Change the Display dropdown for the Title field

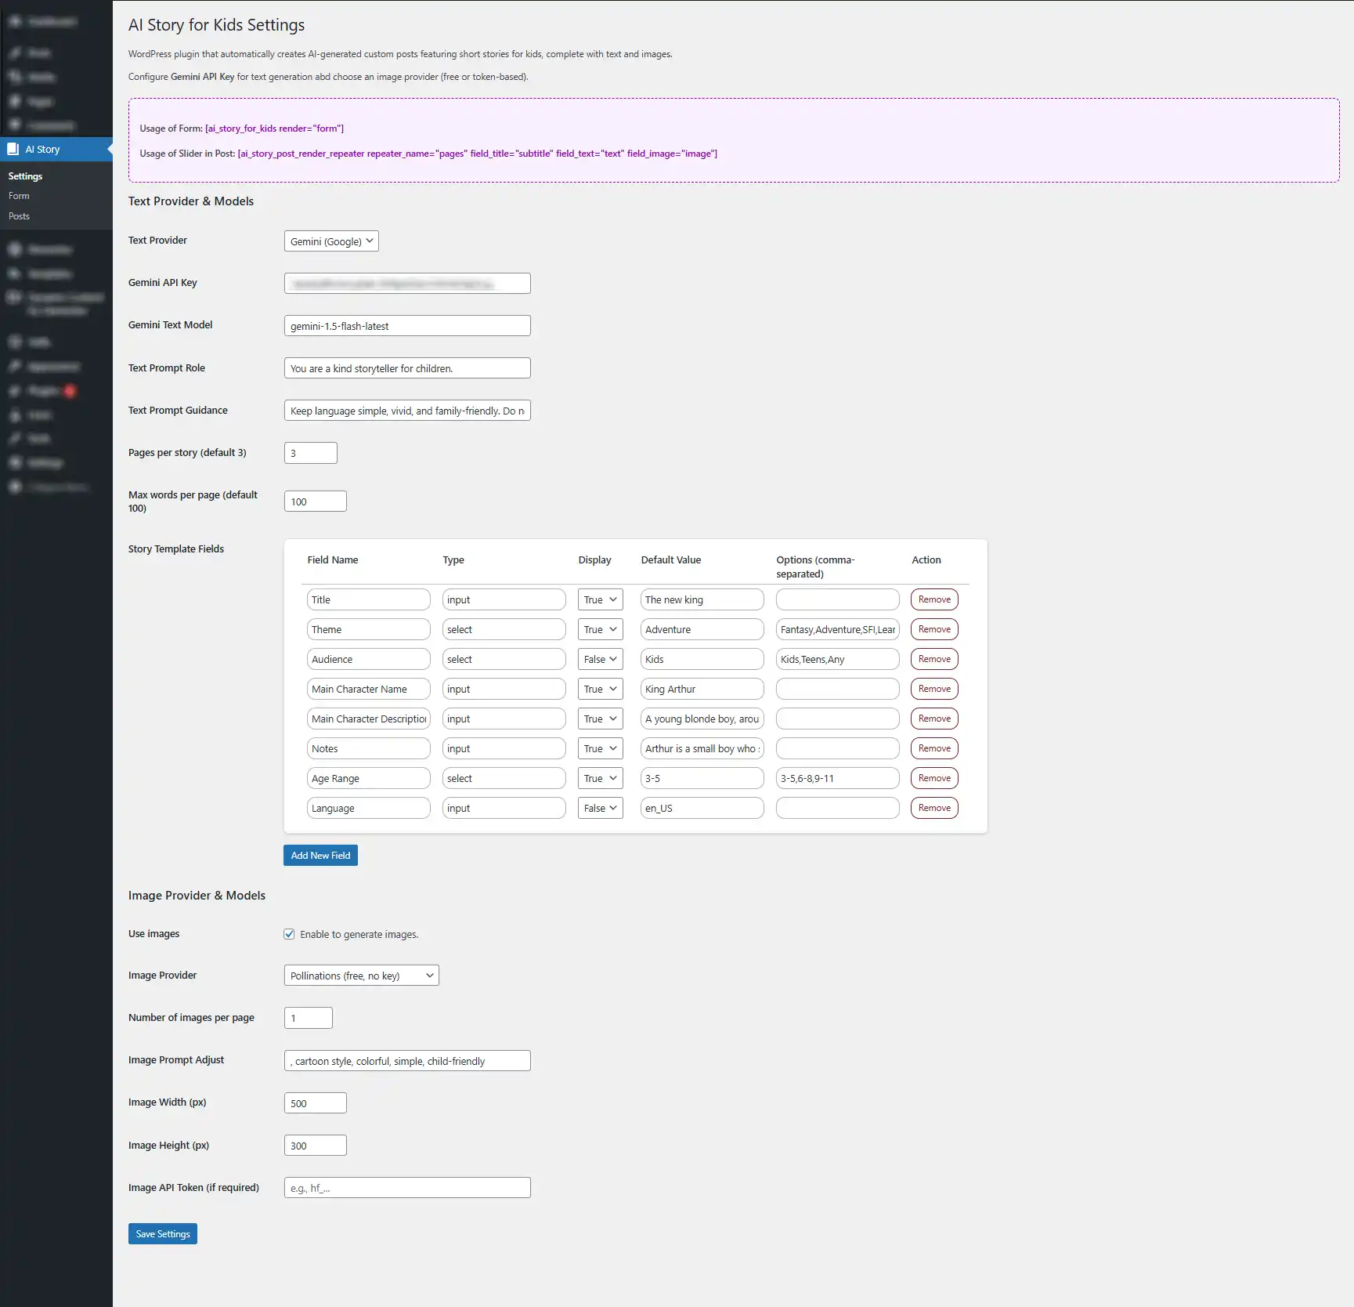coord(599,599)
